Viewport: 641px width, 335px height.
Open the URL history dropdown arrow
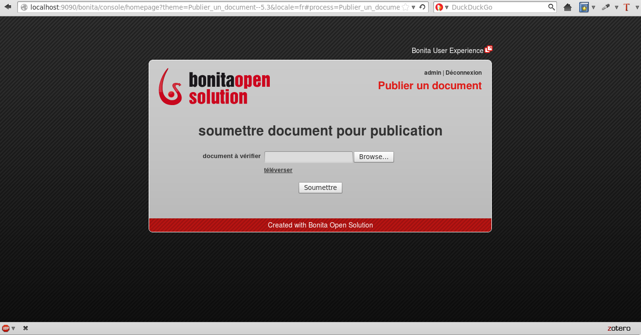[x=414, y=7]
